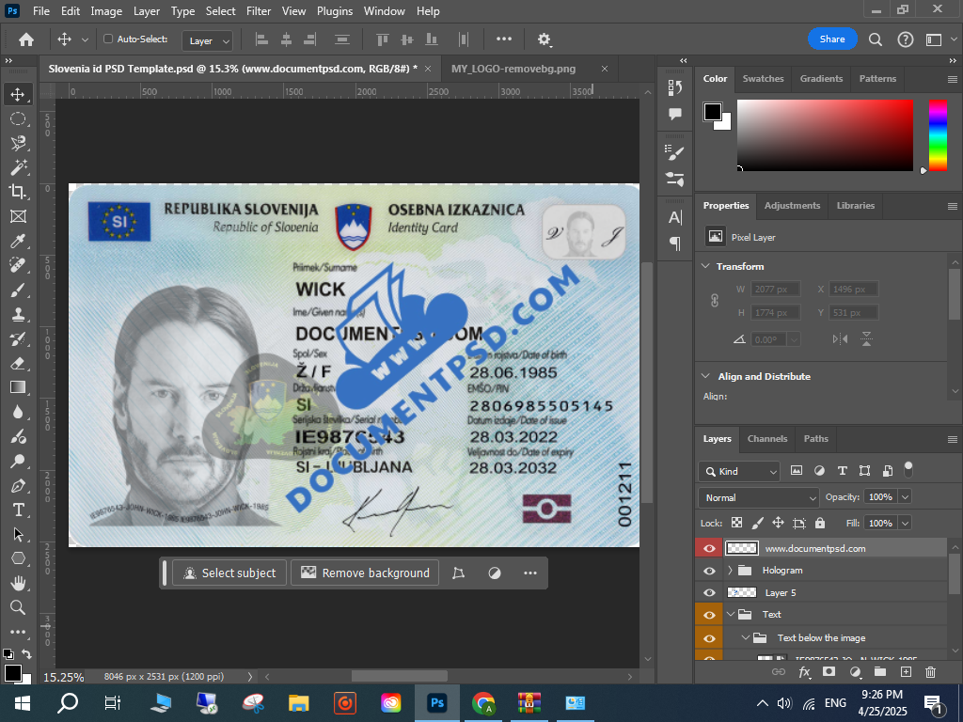Screen dimensions: 963x722
Task: Select the Crop tool
Action: point(18,192)
